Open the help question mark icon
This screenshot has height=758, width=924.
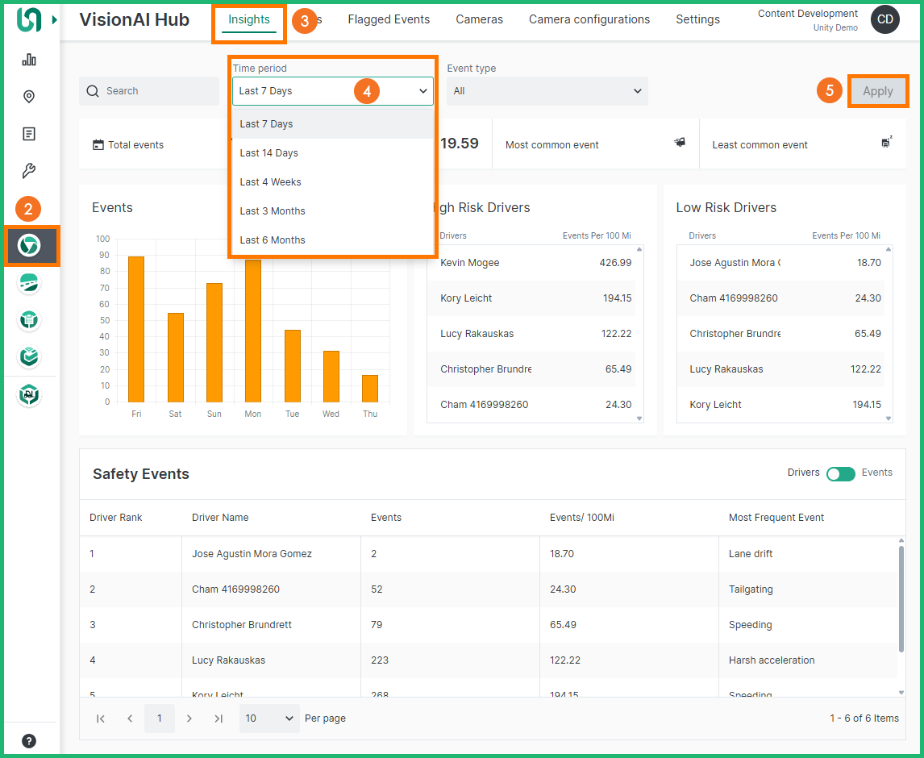coord(29,741)
